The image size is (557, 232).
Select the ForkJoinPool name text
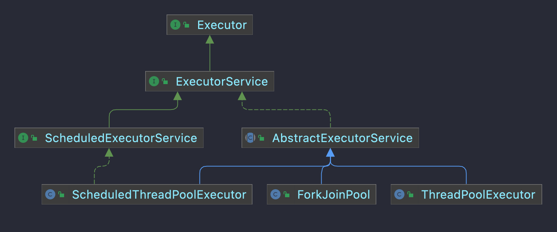(334, 195)
